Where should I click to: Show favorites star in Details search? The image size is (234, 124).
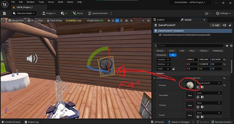click(227, 46)
